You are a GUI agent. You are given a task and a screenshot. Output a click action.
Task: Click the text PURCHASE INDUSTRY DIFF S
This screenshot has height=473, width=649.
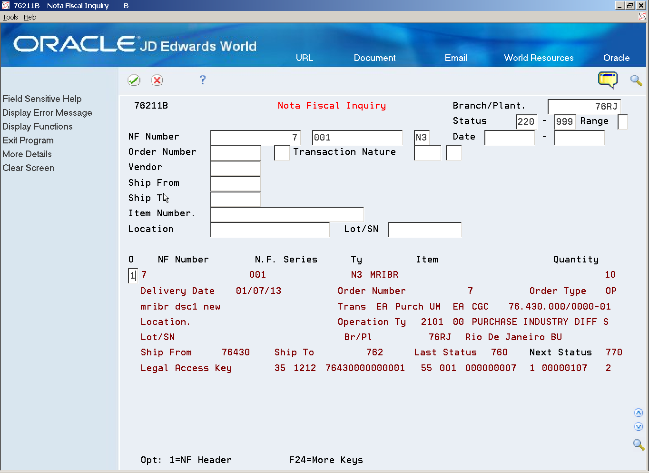(x=540, y=322)
